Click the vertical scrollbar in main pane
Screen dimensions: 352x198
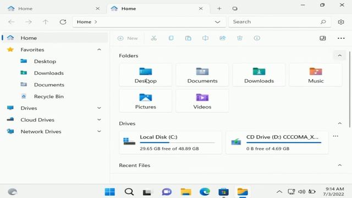350,90
